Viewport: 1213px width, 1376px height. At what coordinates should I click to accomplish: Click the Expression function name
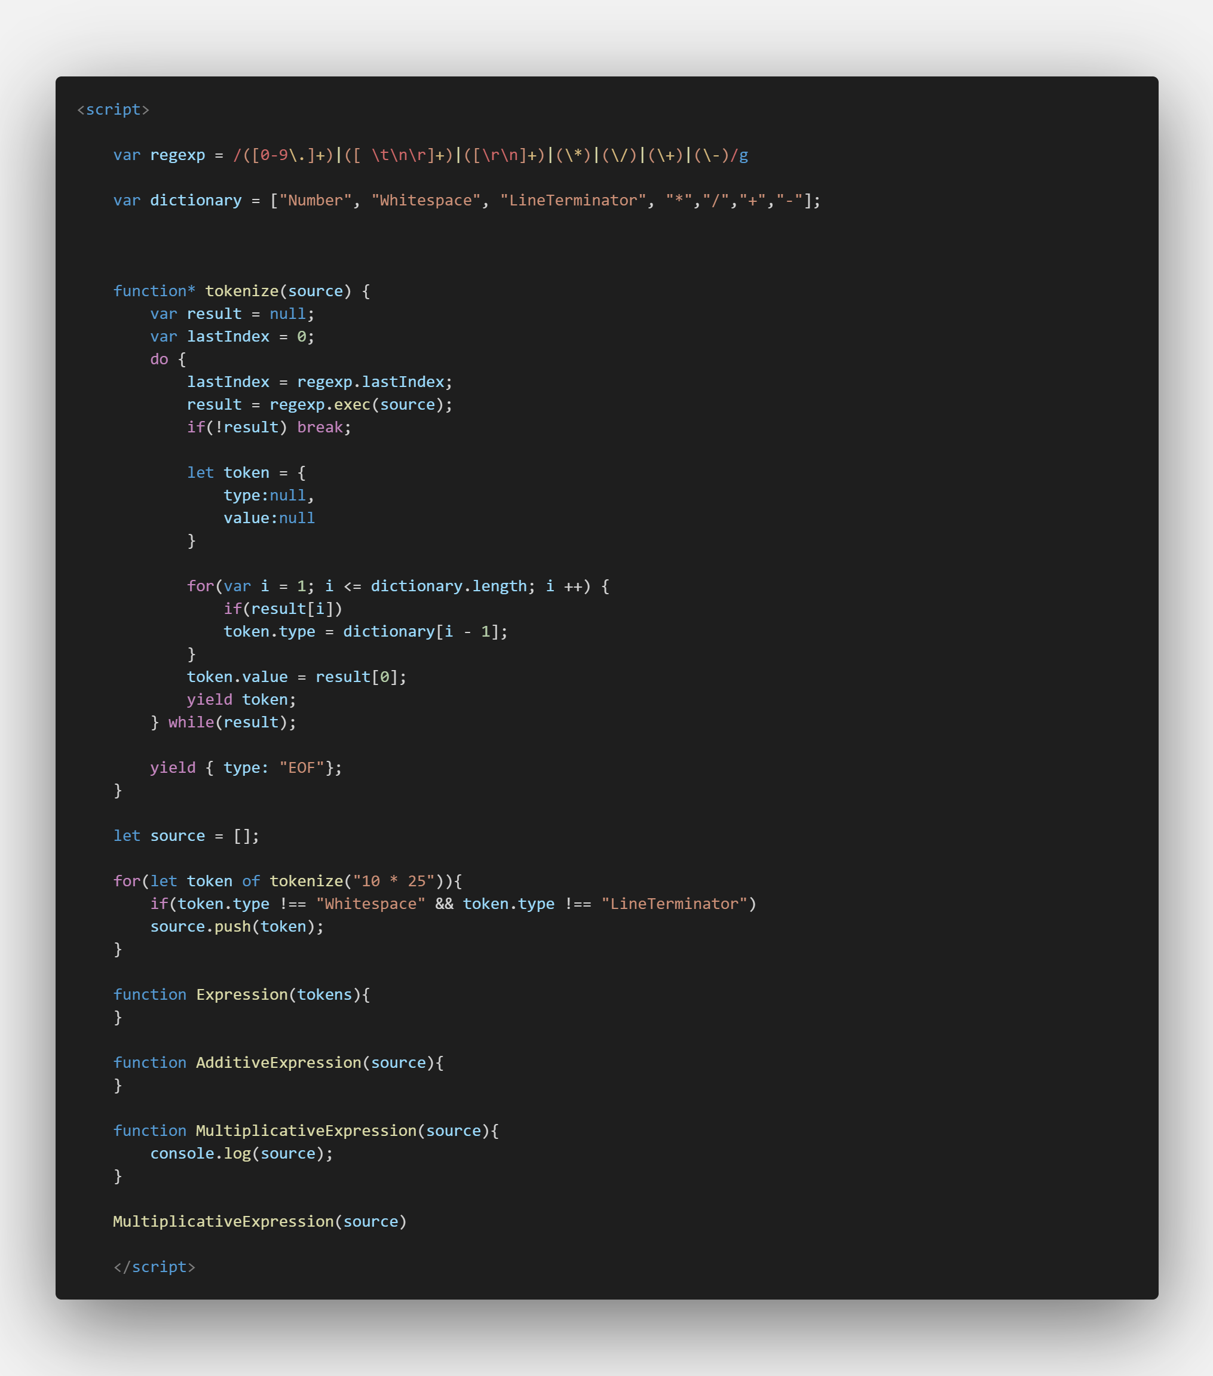pos(242,995)
